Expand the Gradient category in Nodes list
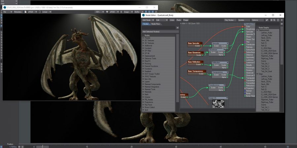This screenshot has width=297, height=148. click(143, 71)
